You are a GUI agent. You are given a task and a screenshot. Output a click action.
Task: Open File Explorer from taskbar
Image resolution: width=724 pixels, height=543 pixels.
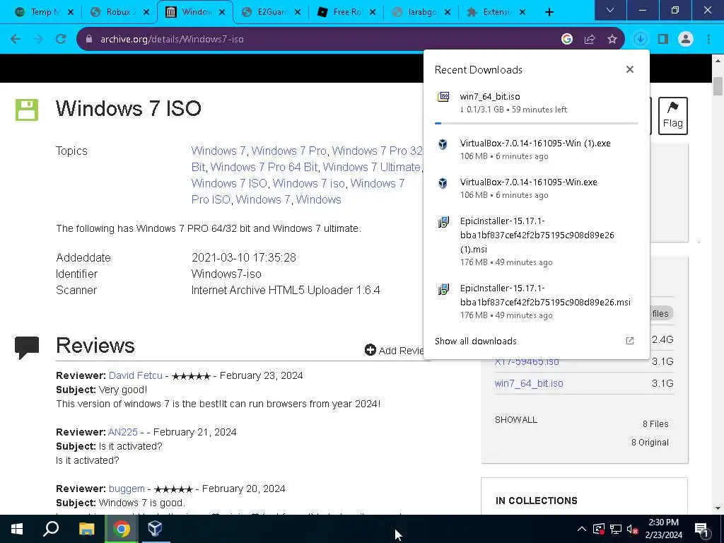click(86, 529)
